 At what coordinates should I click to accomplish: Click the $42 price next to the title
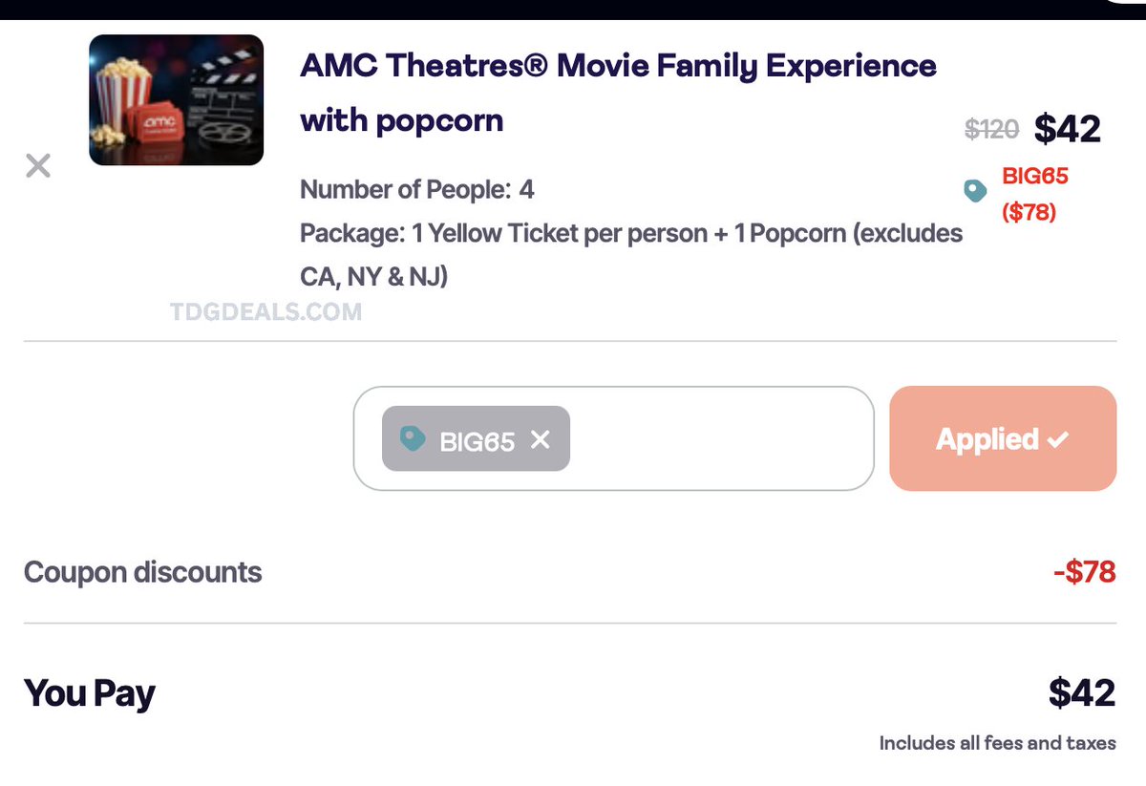point(1067,129)
